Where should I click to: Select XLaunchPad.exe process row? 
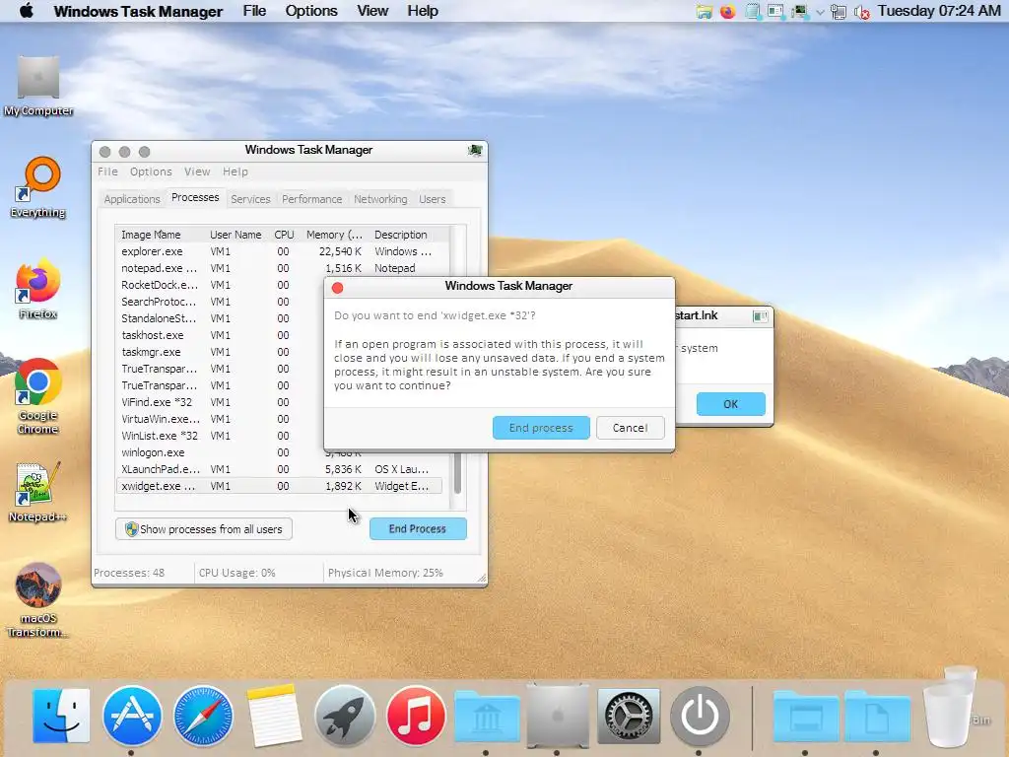coord(279,469)
